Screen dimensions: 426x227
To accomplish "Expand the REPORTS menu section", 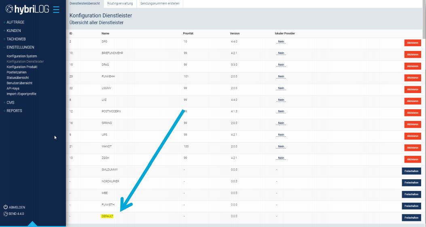I will (14, 111).
